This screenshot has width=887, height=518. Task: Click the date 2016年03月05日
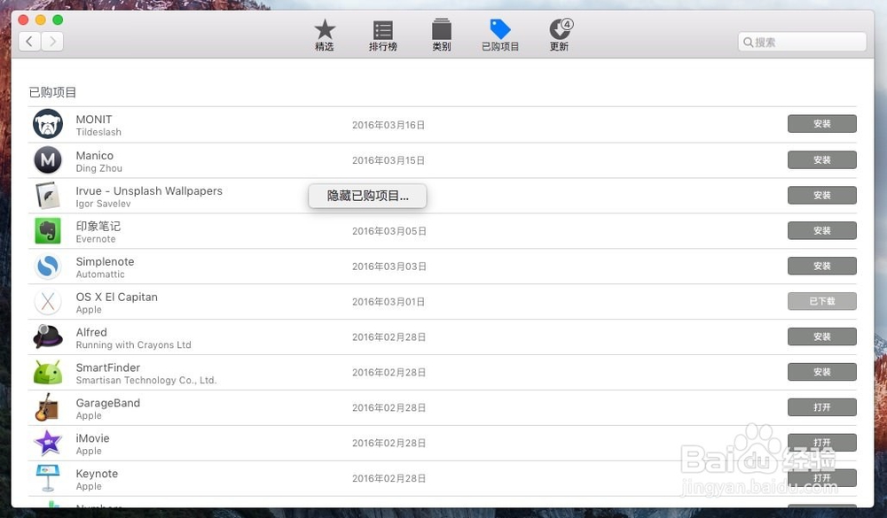(x=389, y=231)
